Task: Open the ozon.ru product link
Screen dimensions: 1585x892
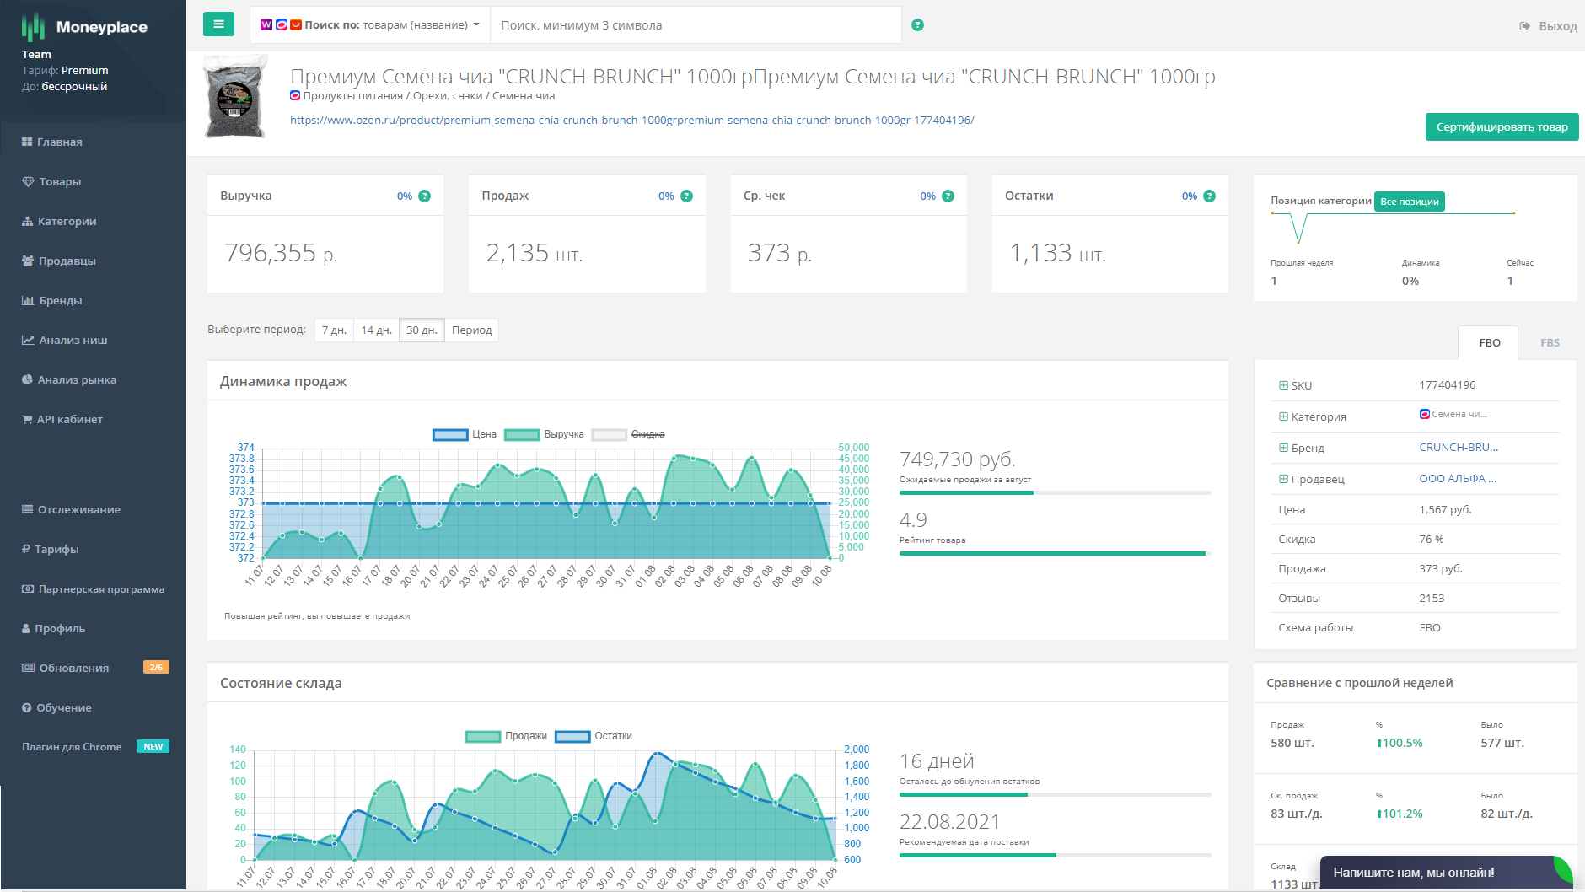Action: coord(631,120)
